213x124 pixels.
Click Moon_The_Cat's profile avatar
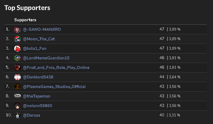point(17,39)
